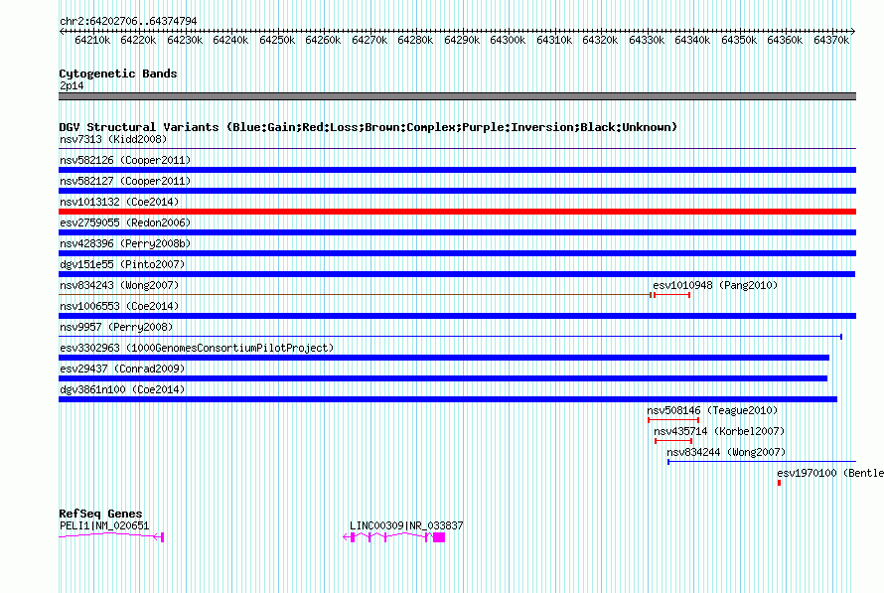Select the magenta LINC00309 last exon block

click(439, 537)
